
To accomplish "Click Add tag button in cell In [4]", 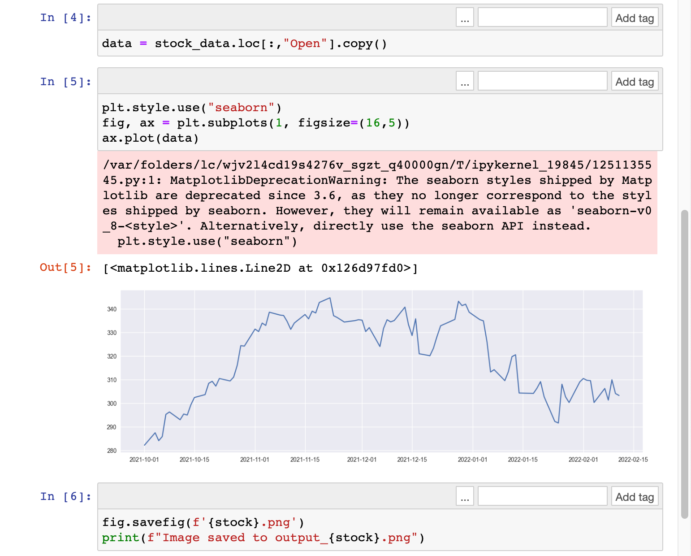I will point(635,17).
